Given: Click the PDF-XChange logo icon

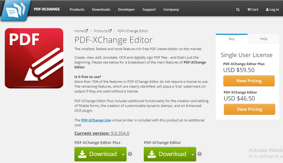Looking at the screenshot, I should [x=15, y=11].
